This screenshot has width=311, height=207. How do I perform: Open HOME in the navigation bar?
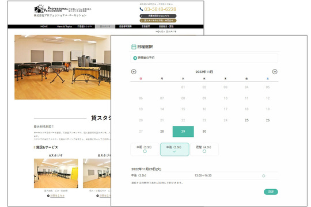pos(44,26)
